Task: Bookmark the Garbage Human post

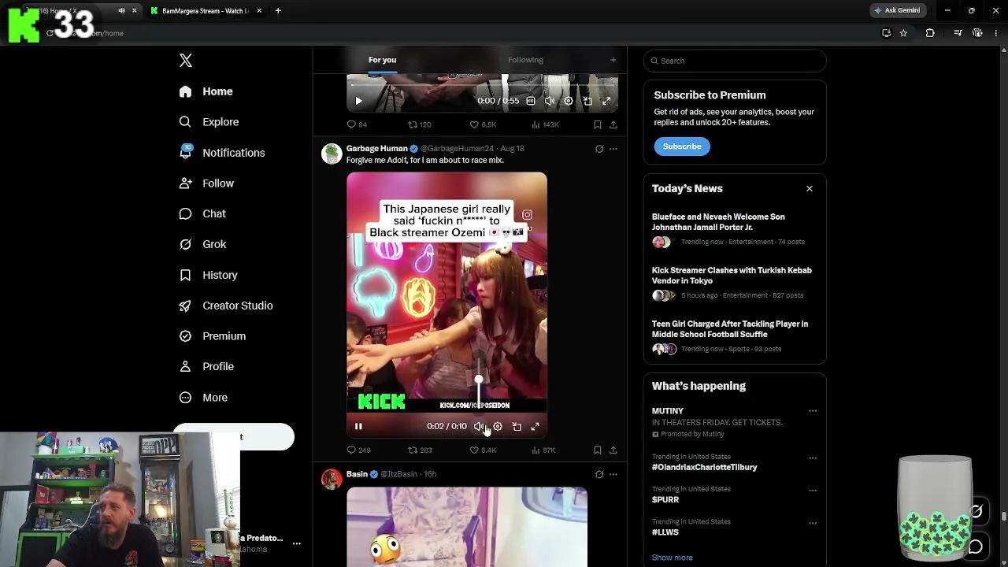Action: tap(598, 450)
